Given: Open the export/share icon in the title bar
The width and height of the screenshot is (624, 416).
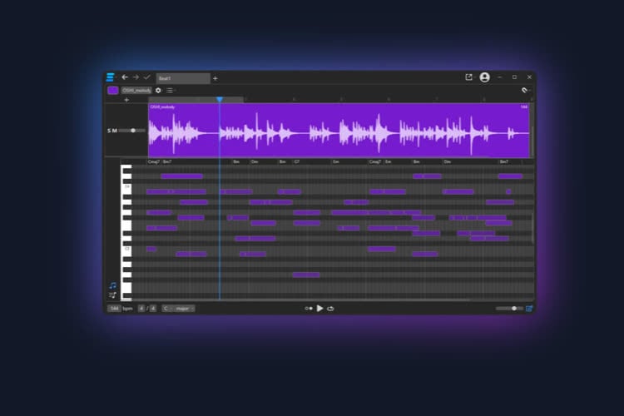Looking at the screenshot, I should pyautogui.click(x=468, y=77).
